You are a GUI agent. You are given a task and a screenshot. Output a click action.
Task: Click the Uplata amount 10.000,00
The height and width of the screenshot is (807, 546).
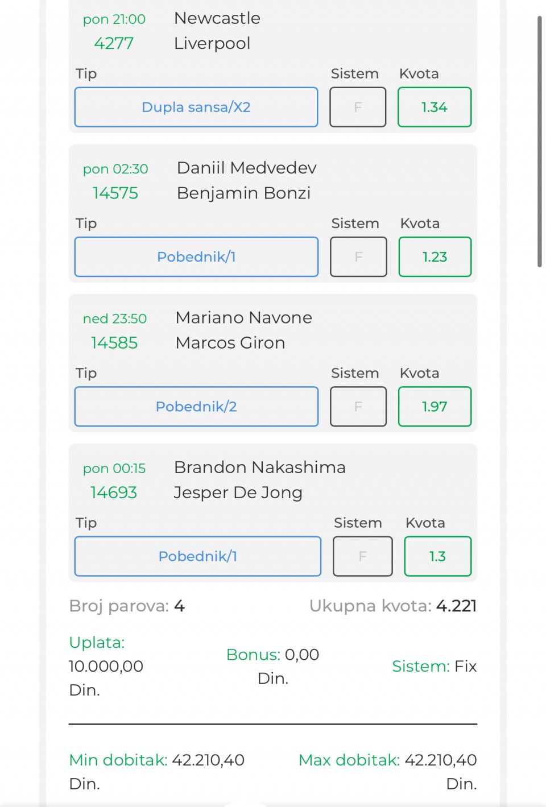(106, 666)
